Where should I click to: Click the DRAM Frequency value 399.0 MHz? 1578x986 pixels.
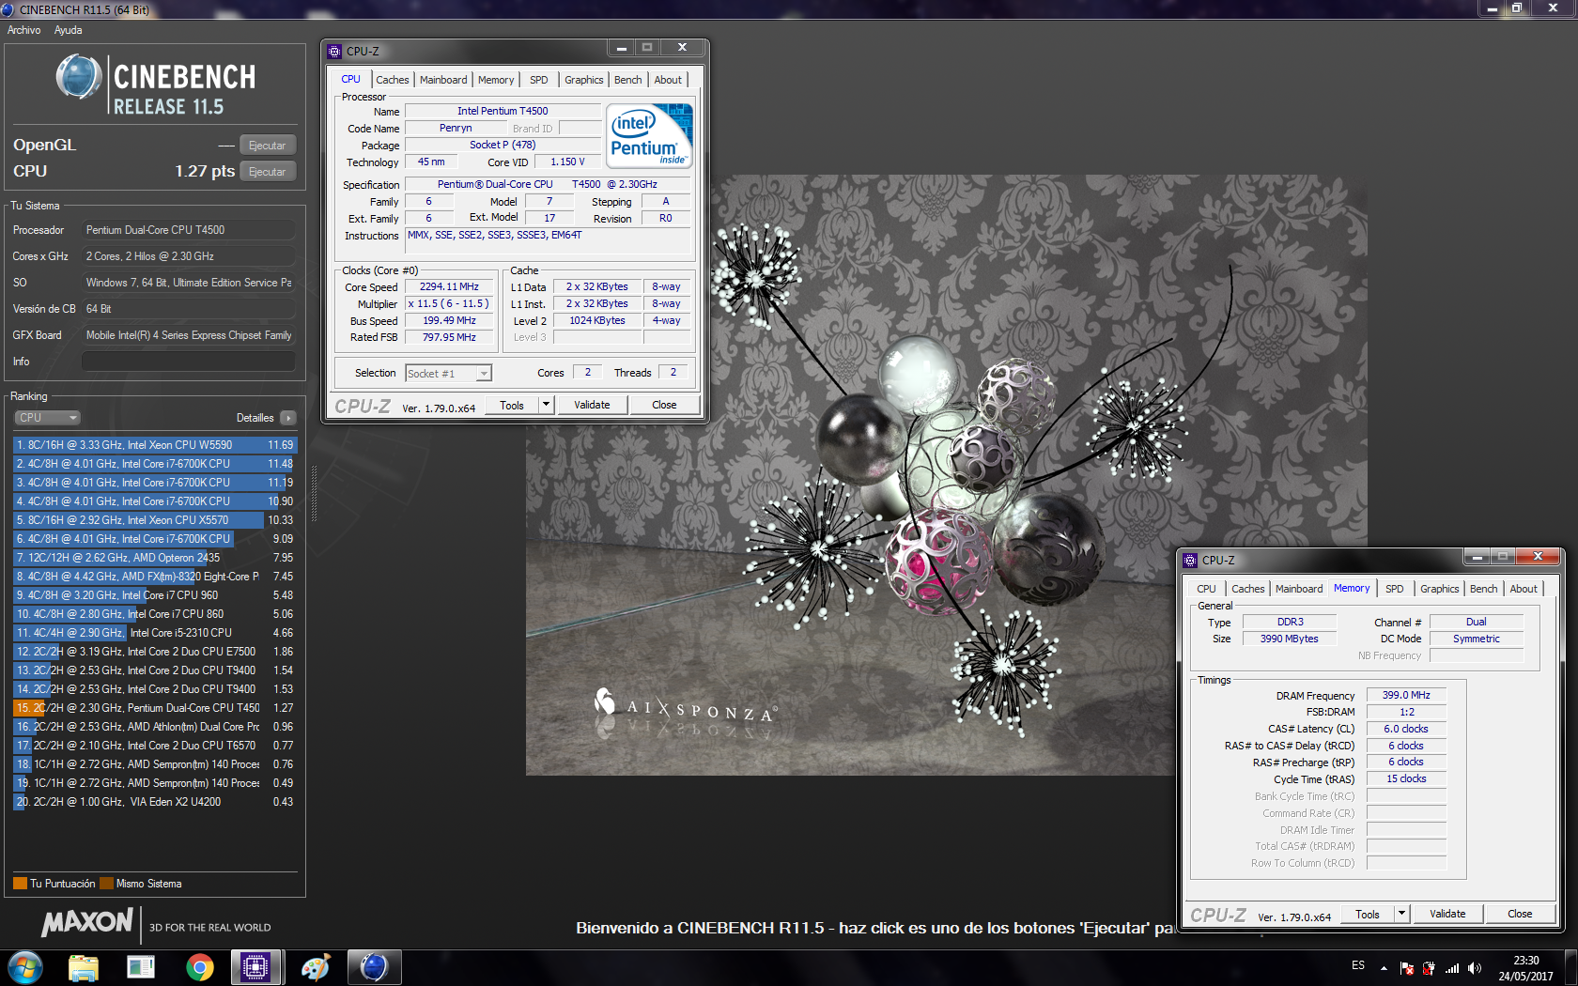click(x=1406, y=696)
